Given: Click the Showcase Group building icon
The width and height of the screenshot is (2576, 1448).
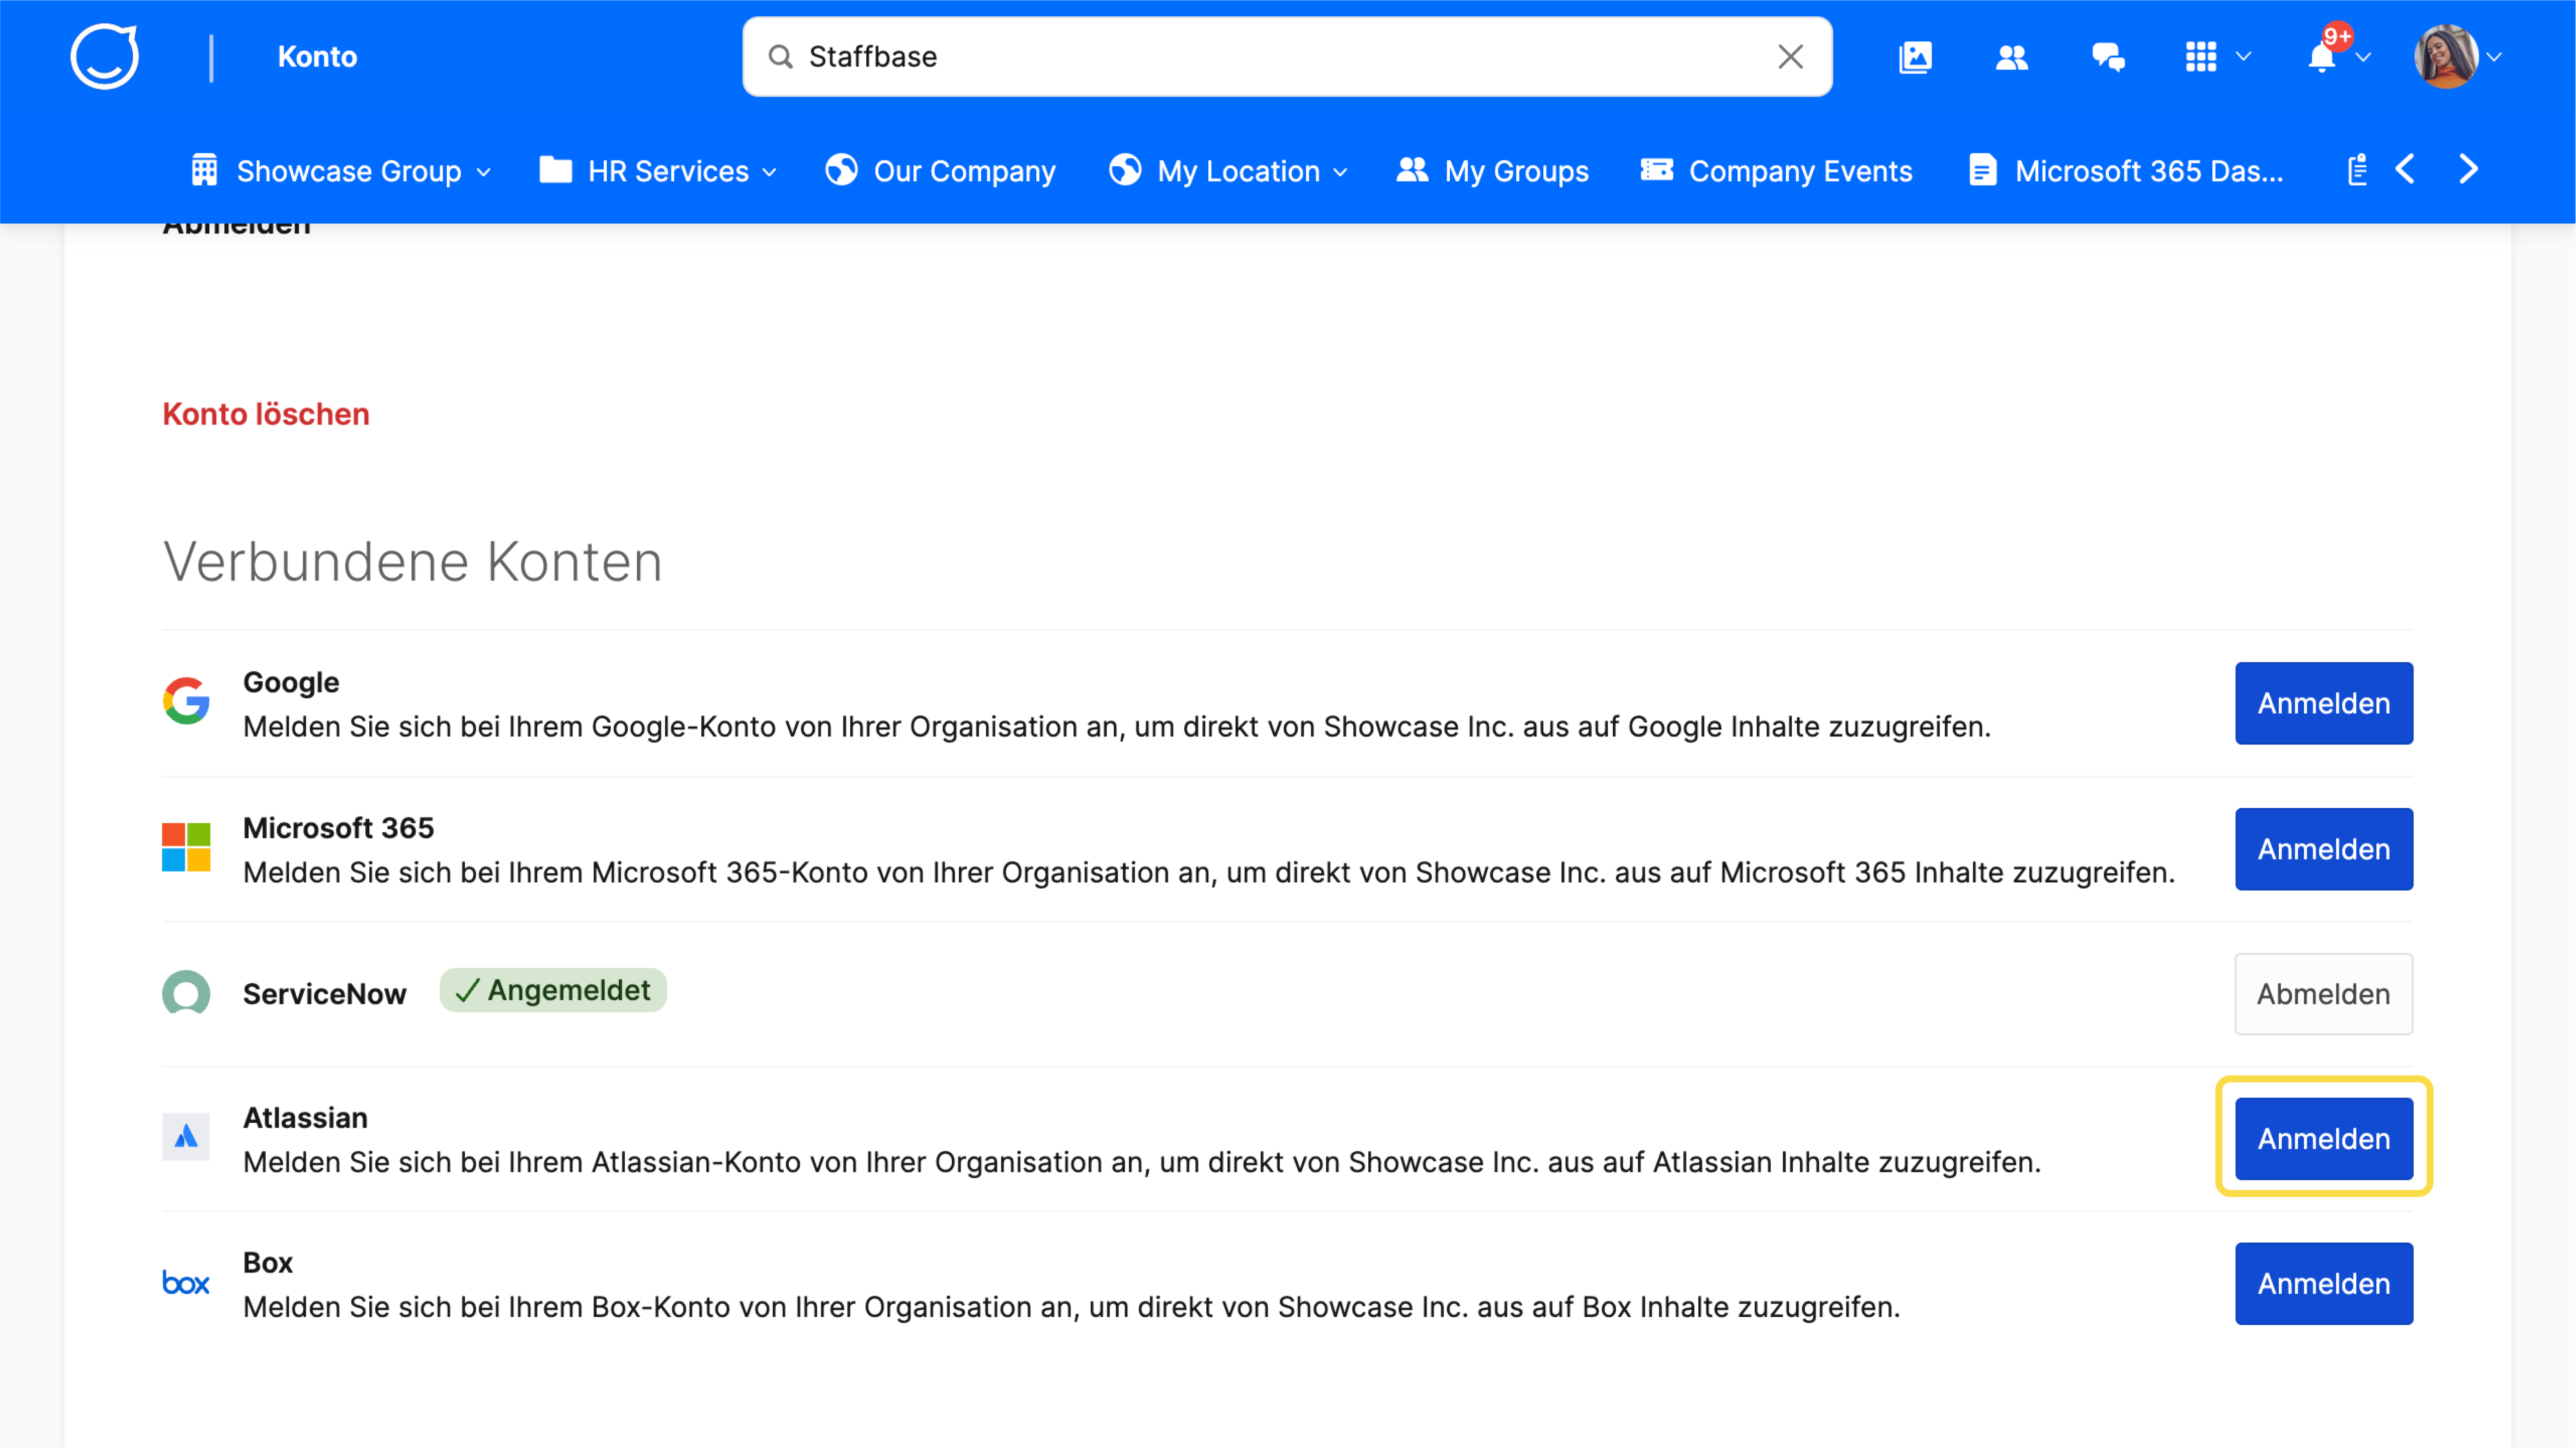Looking at the screenshot, I should coord(204,170).
